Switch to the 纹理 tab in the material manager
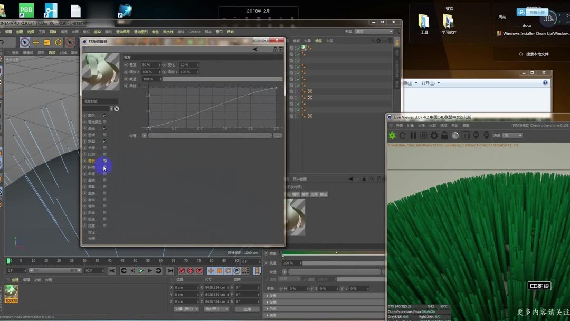Viewport: 570px width, 321px height. pos(49,280)
